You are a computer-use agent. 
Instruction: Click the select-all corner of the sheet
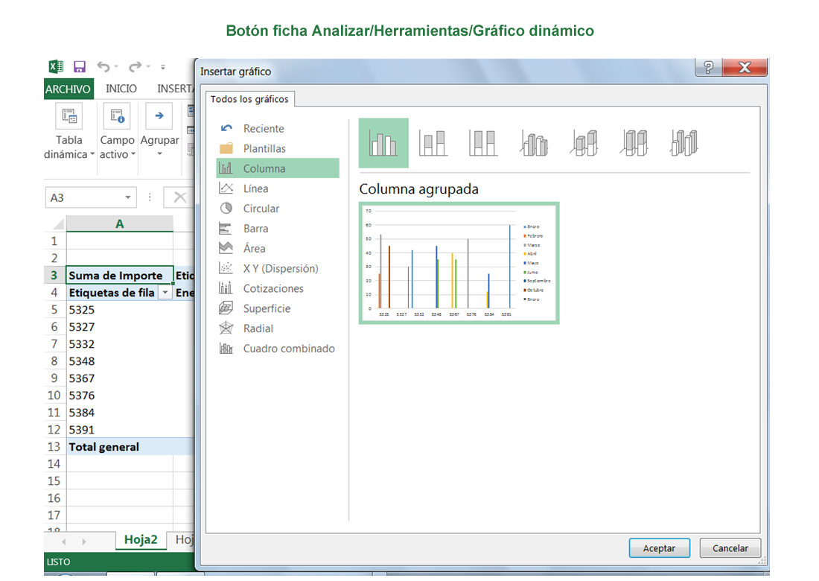click(x=55, y=223)
